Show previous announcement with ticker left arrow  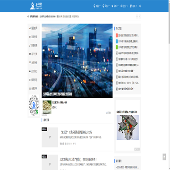coord(137,17)
